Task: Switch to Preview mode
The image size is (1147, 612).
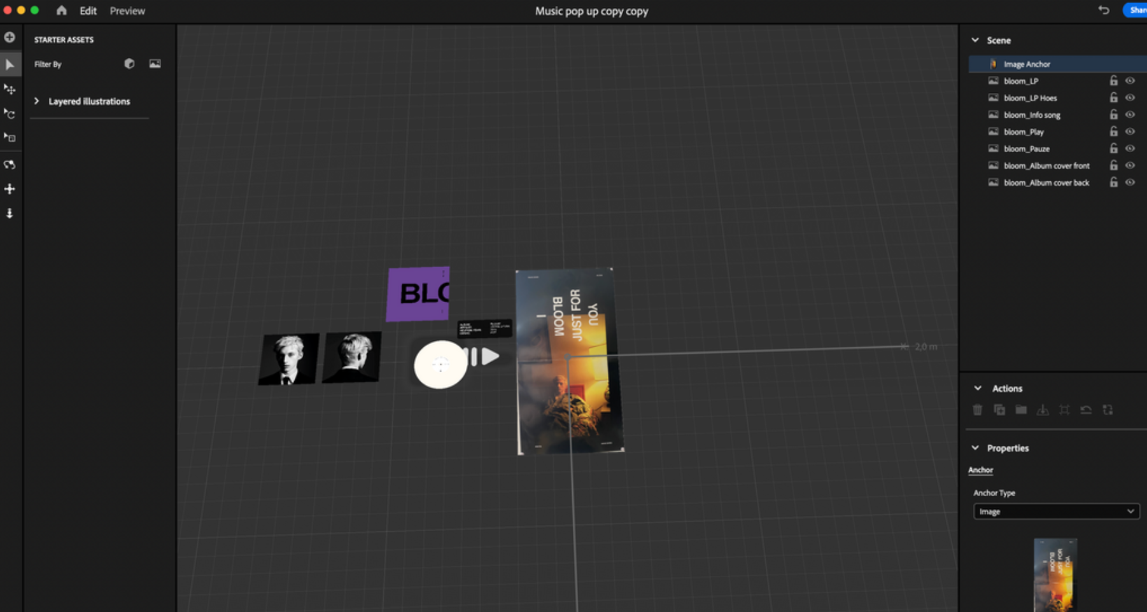Action: point(127,11)
